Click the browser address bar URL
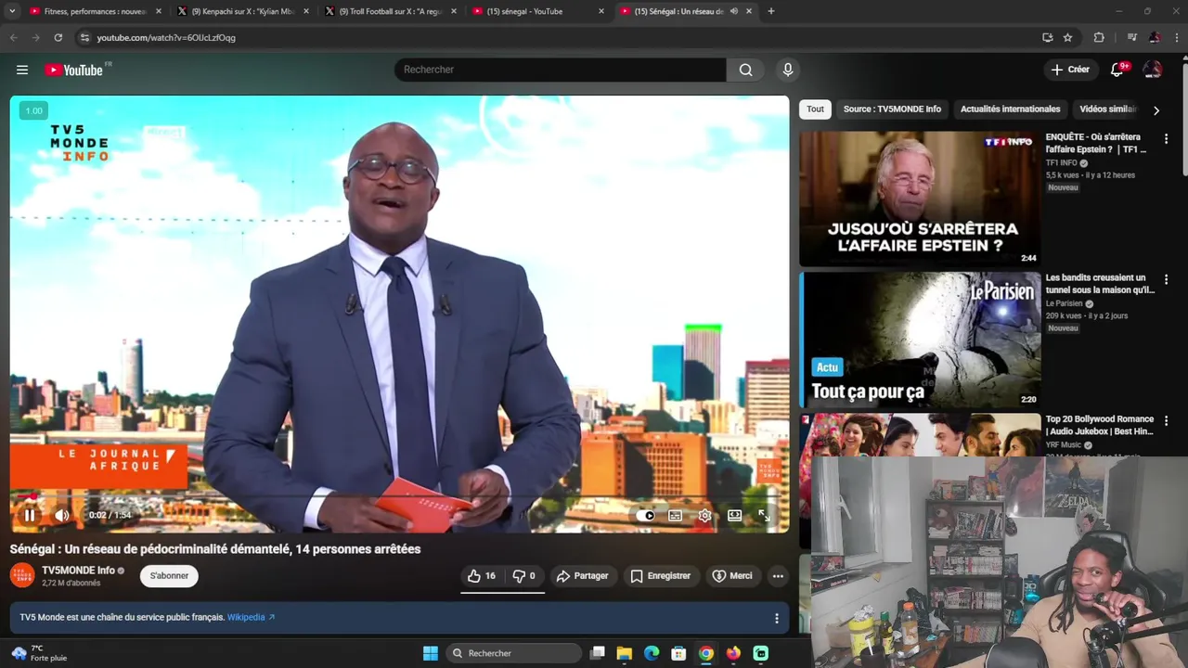 click(166, 38)
